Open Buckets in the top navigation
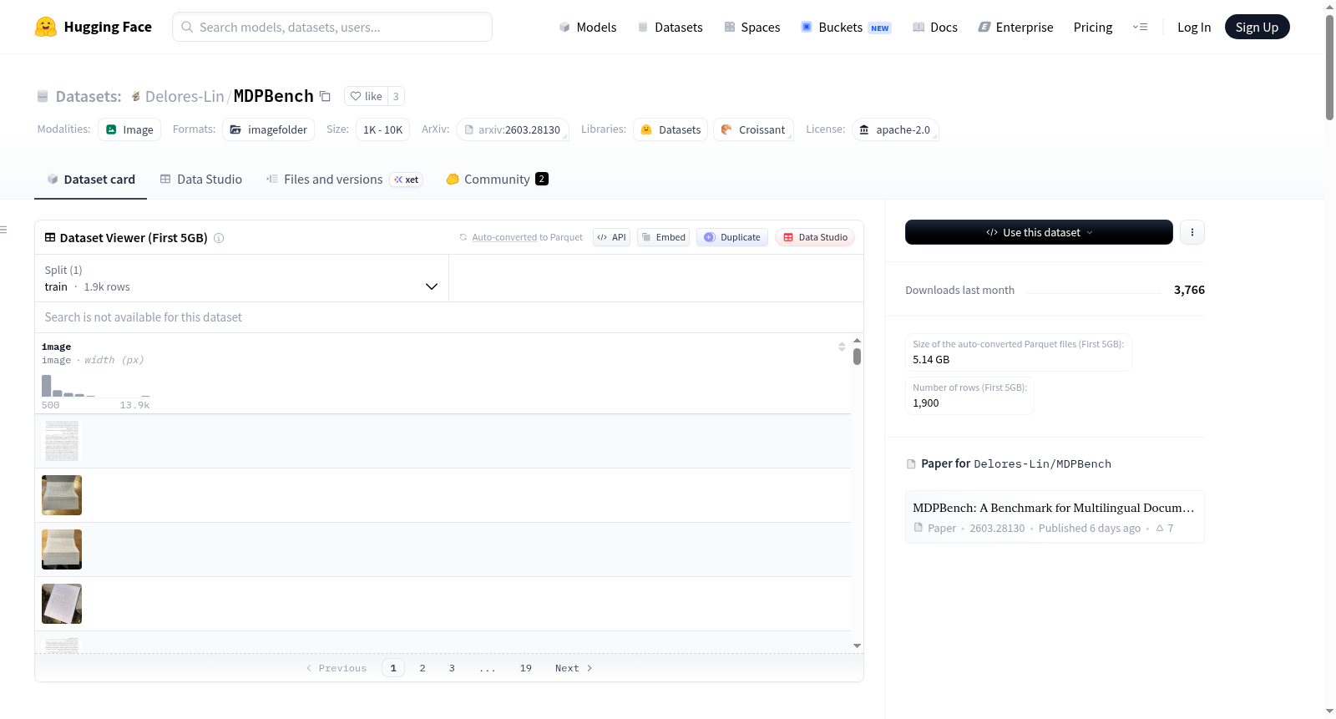1336x719 pixels. click(846, 28)
